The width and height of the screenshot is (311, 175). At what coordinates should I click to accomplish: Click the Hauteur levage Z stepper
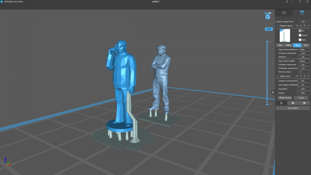pos(309,21)
